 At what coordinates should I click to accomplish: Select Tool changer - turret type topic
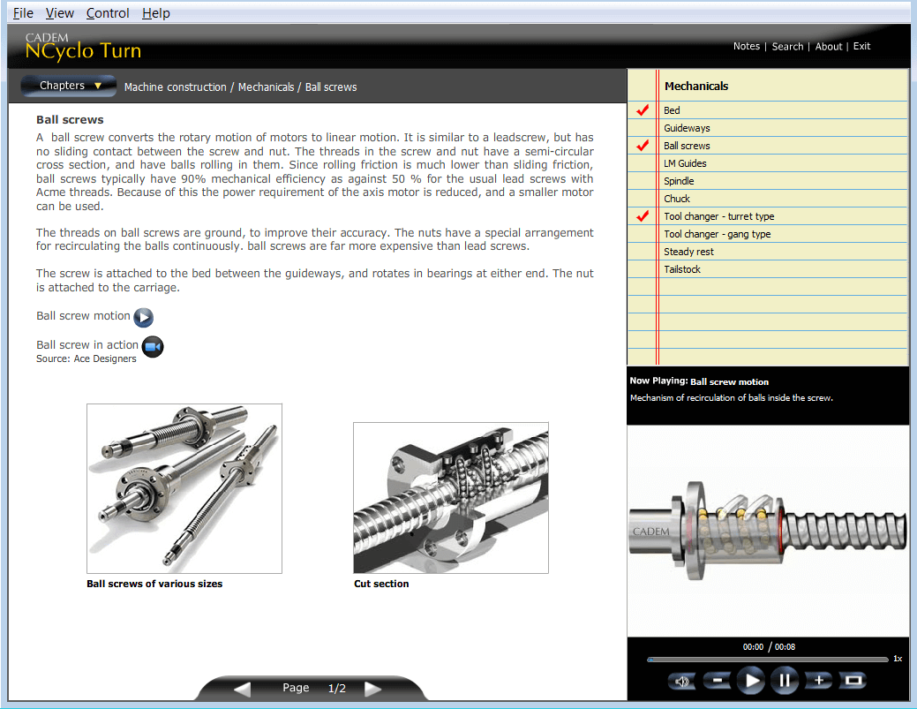coord(718,216)
